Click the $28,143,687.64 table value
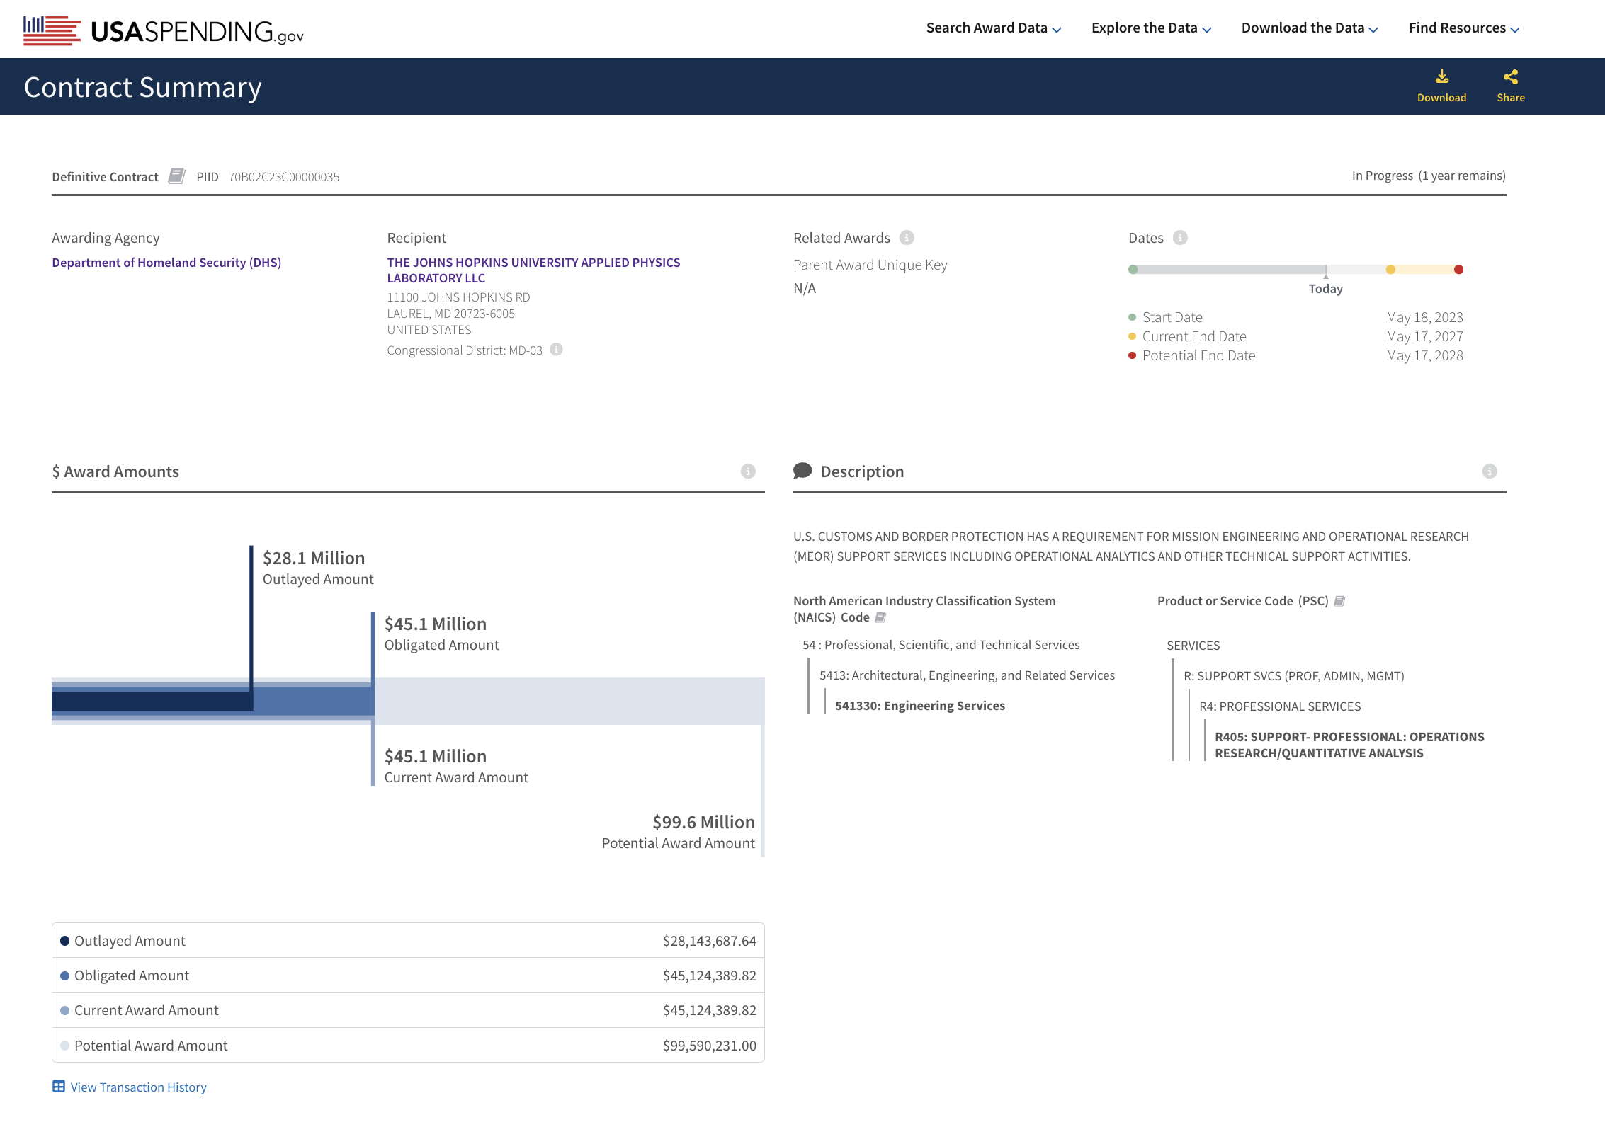The height and width of the screenshot is (1127, 1605). click(x=709, y=941)
